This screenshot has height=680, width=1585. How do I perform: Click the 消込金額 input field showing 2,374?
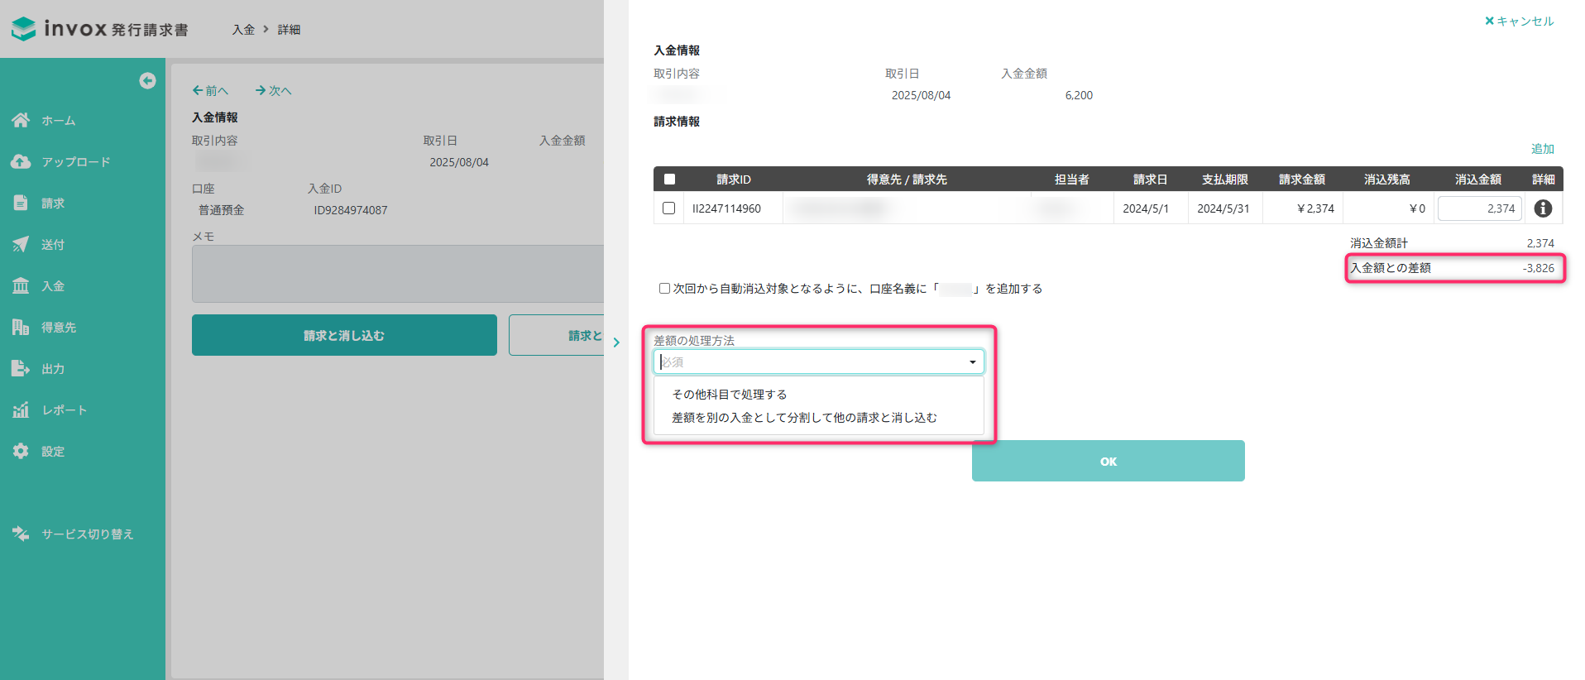[1479, 208]
